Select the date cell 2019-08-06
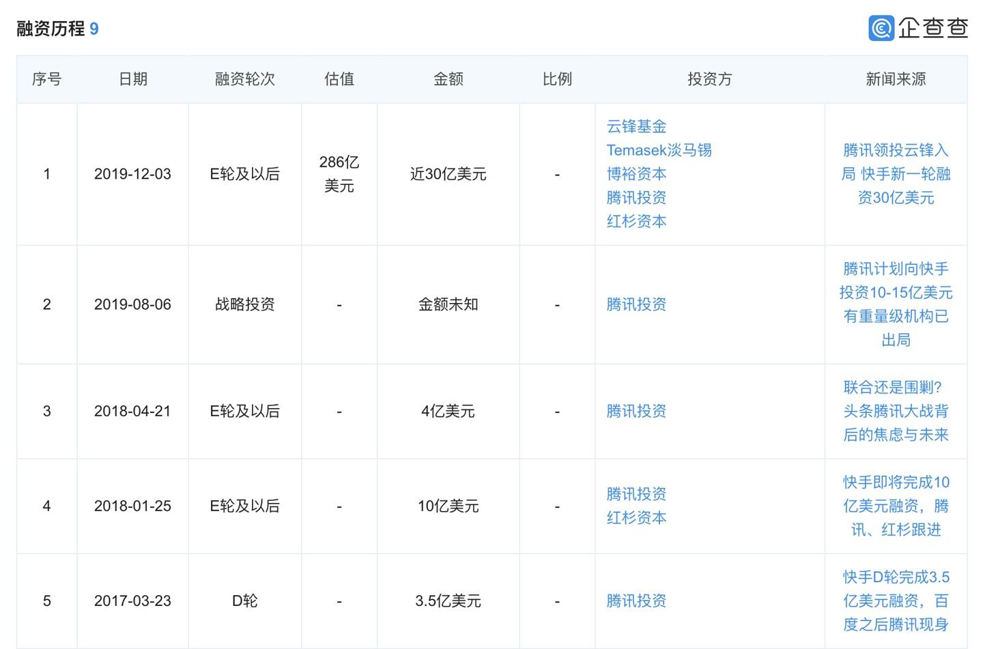983x649 pixels. click(132, 304)
